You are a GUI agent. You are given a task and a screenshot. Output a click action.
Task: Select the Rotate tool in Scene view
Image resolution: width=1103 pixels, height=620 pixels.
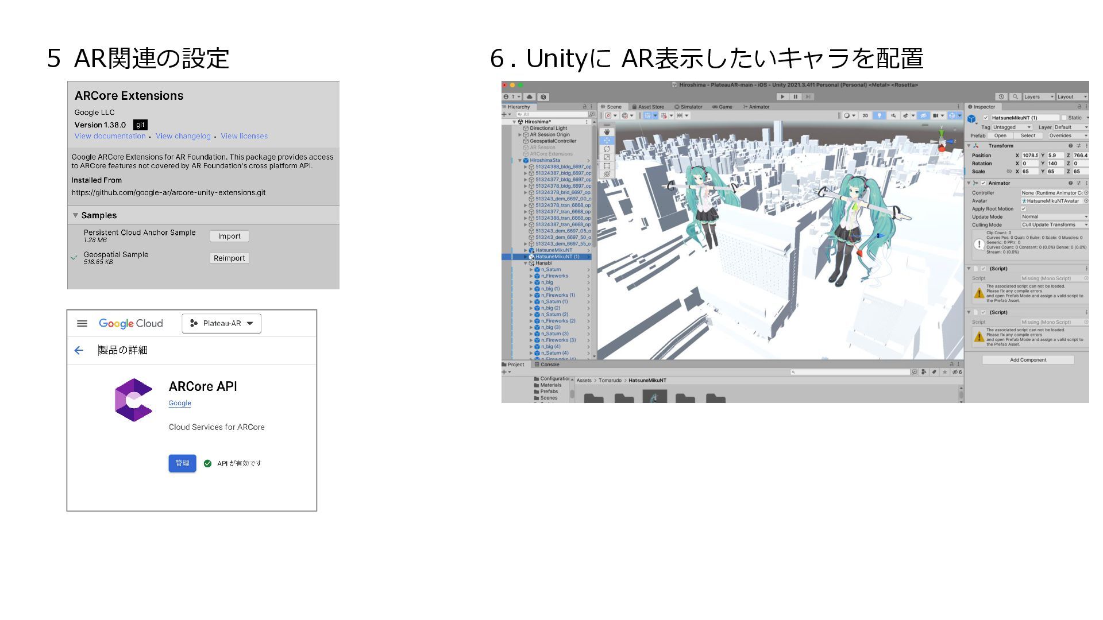click(x=607, y=149)
